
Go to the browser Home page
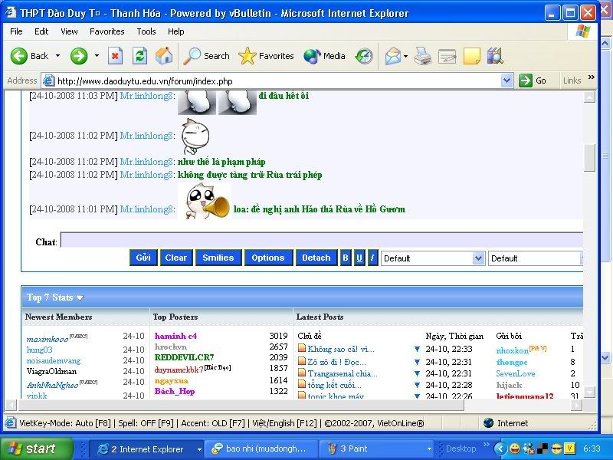click(x=164, y=56)
